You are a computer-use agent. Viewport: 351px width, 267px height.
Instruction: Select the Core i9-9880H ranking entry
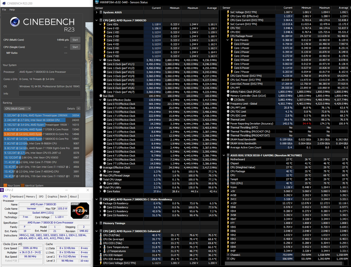click(42, 144)
